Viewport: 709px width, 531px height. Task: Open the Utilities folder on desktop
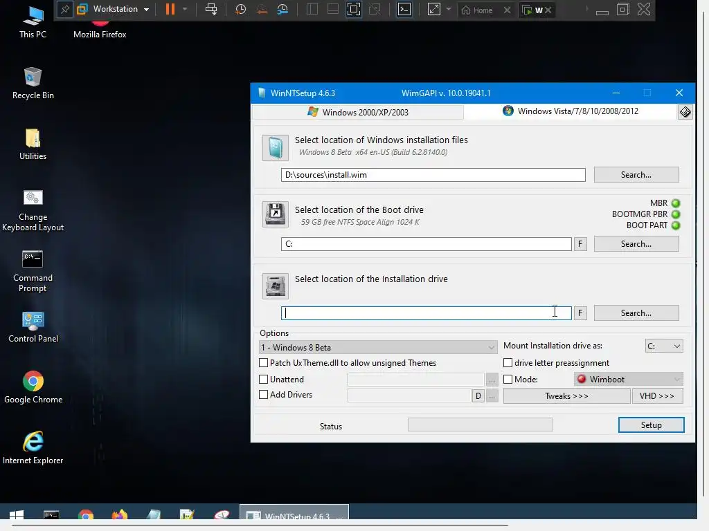click(33, 144)
